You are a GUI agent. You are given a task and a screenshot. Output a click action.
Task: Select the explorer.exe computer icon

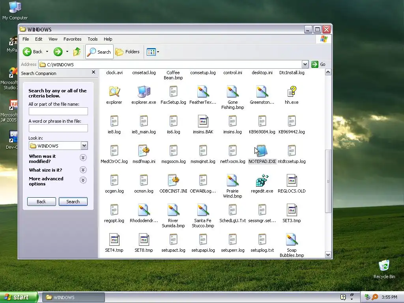[144, 92]
